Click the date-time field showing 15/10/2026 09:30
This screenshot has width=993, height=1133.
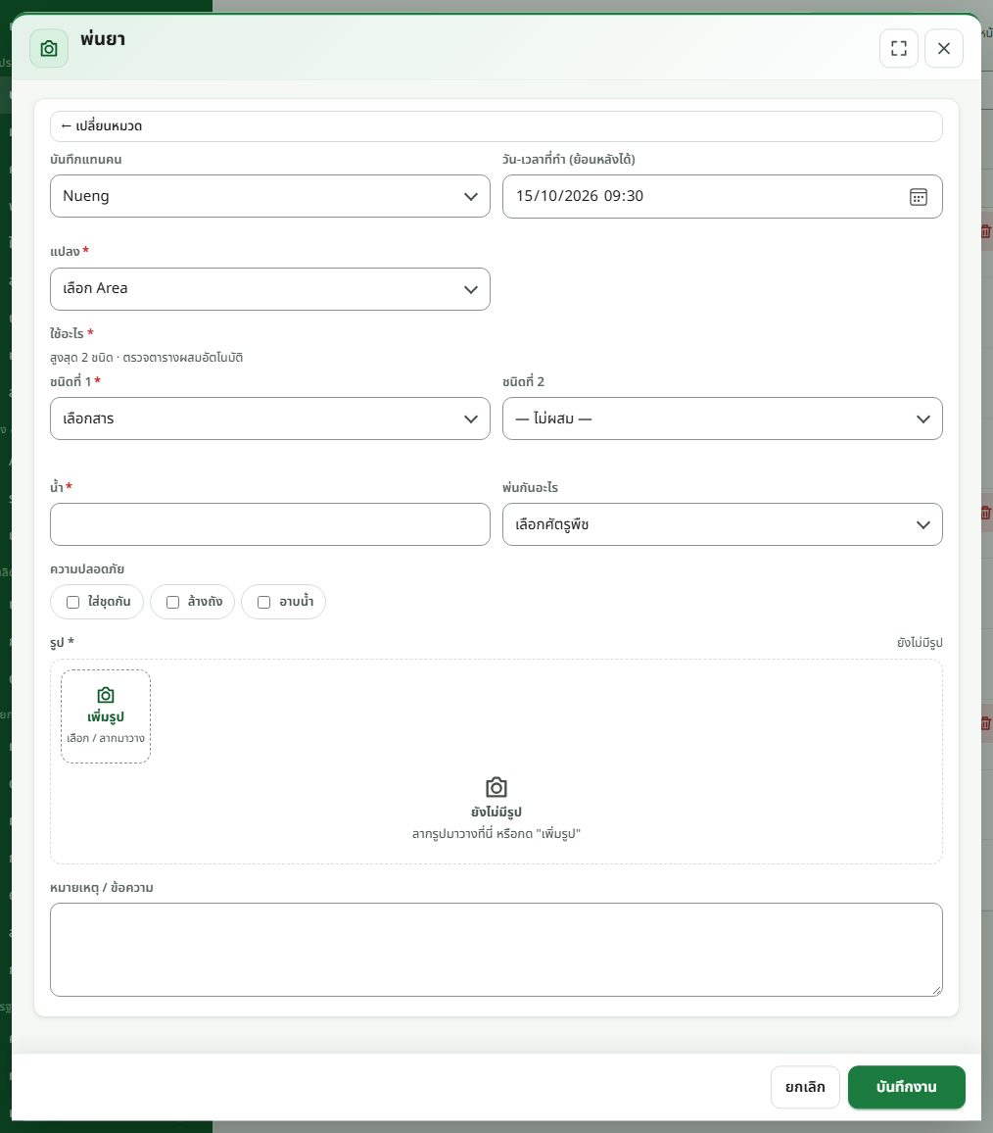[x=722, y=197]
